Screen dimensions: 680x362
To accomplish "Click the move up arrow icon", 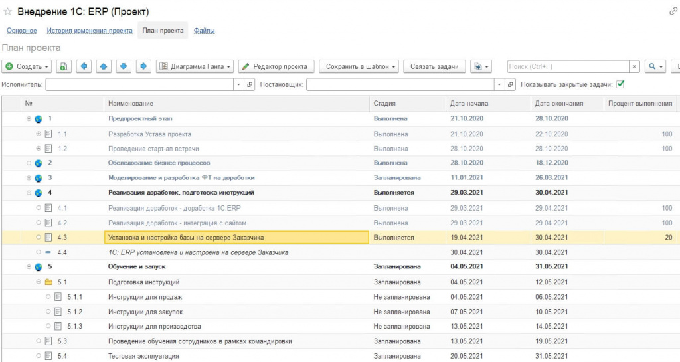I will coord(104,66).
